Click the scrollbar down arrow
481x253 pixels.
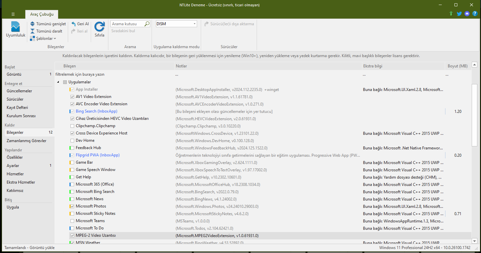pyautogui.click(x=475, y=241)
